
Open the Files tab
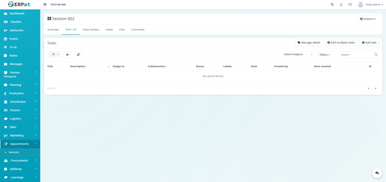[122, 29]
